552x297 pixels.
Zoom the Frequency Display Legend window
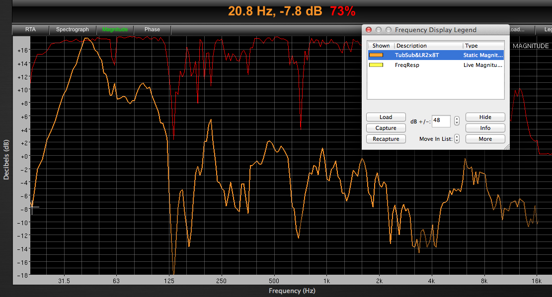(389, 30)
